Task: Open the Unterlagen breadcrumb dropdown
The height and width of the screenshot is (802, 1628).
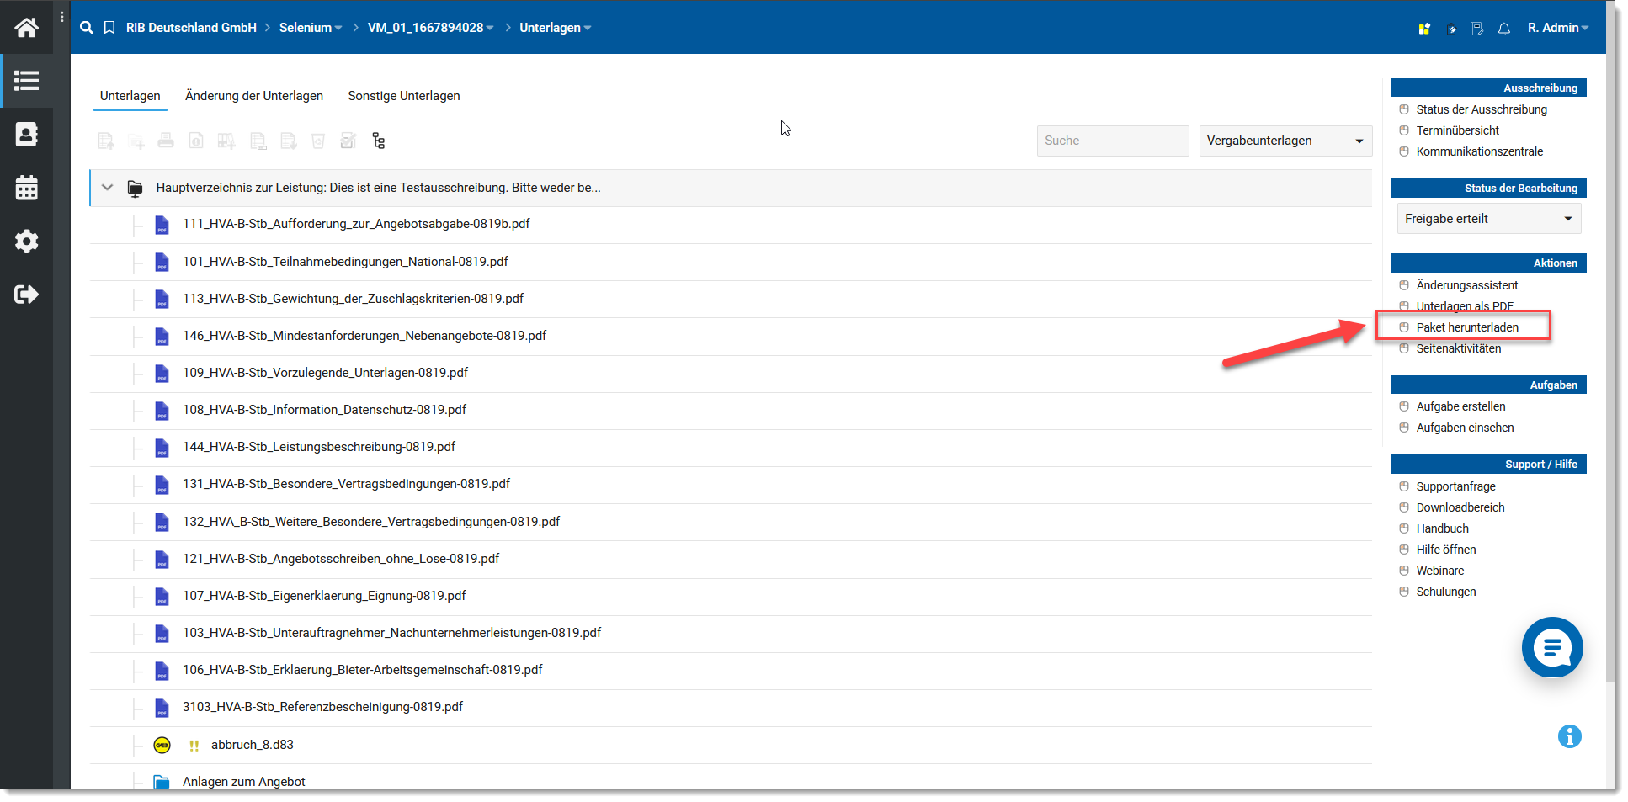Action: tap(555, 28)
